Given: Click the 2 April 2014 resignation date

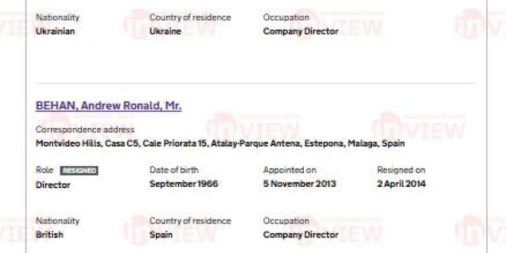Looking at the screenshot, I should click(x=401, y=184).
